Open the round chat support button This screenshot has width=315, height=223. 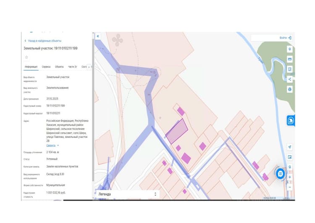click(x=280, y=174)
